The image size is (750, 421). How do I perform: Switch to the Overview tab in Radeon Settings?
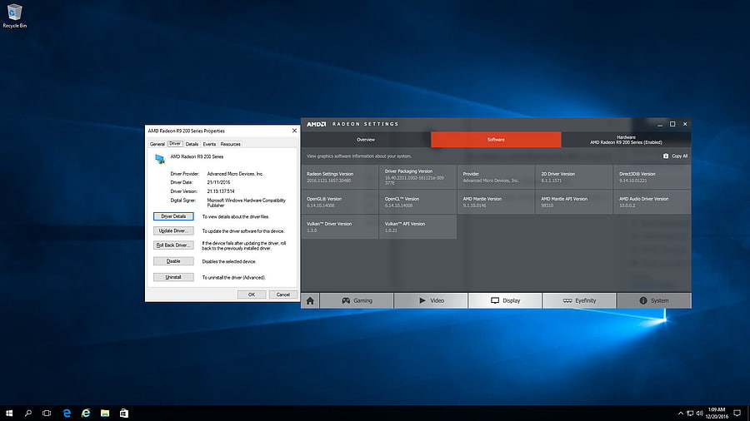pyautogui.click(x=366, y=140)
